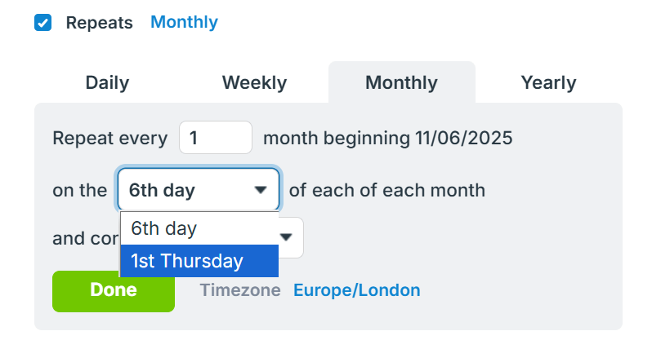The height and width of the screenshot is (340, 661).
Task: Focus the Repeat every number field
Action: [x=216, y=138]
